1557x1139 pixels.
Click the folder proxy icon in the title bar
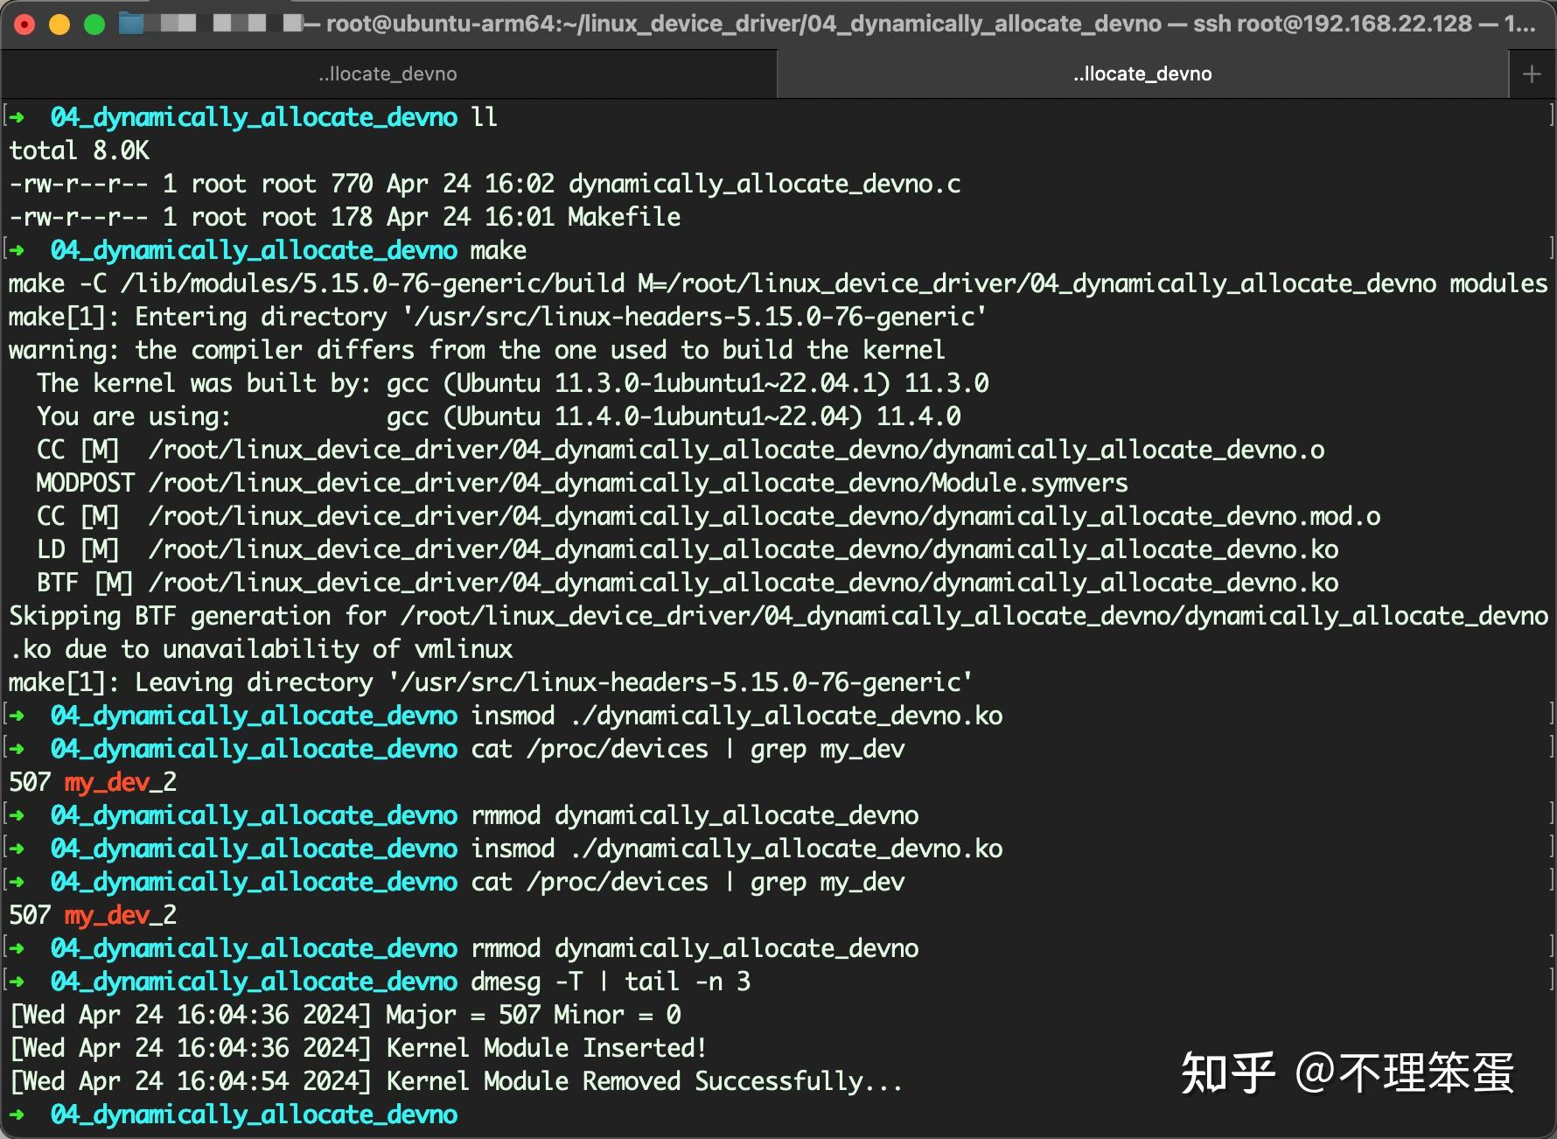pos(131,24)
